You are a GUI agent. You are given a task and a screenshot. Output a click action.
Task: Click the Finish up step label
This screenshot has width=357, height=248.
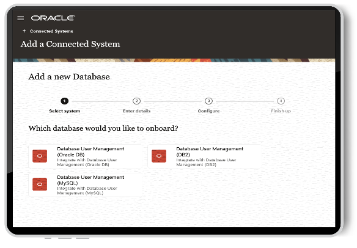coord(281,111)
